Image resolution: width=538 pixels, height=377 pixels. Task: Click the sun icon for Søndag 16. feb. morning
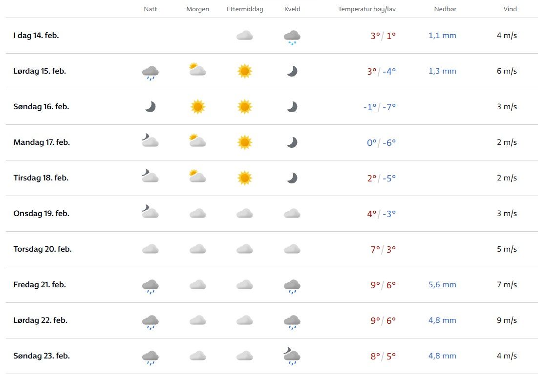197,107
